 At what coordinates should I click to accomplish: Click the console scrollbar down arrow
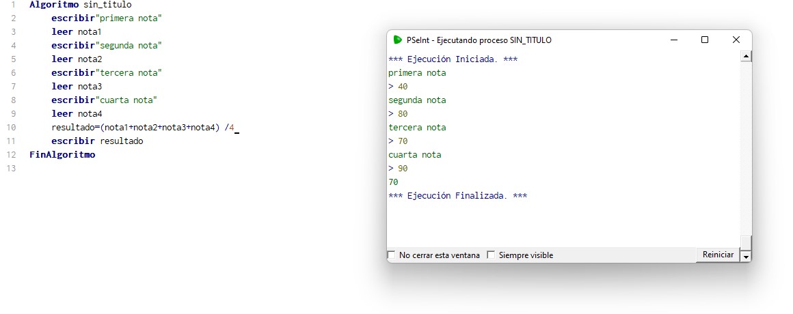click(x=746, y=257)
